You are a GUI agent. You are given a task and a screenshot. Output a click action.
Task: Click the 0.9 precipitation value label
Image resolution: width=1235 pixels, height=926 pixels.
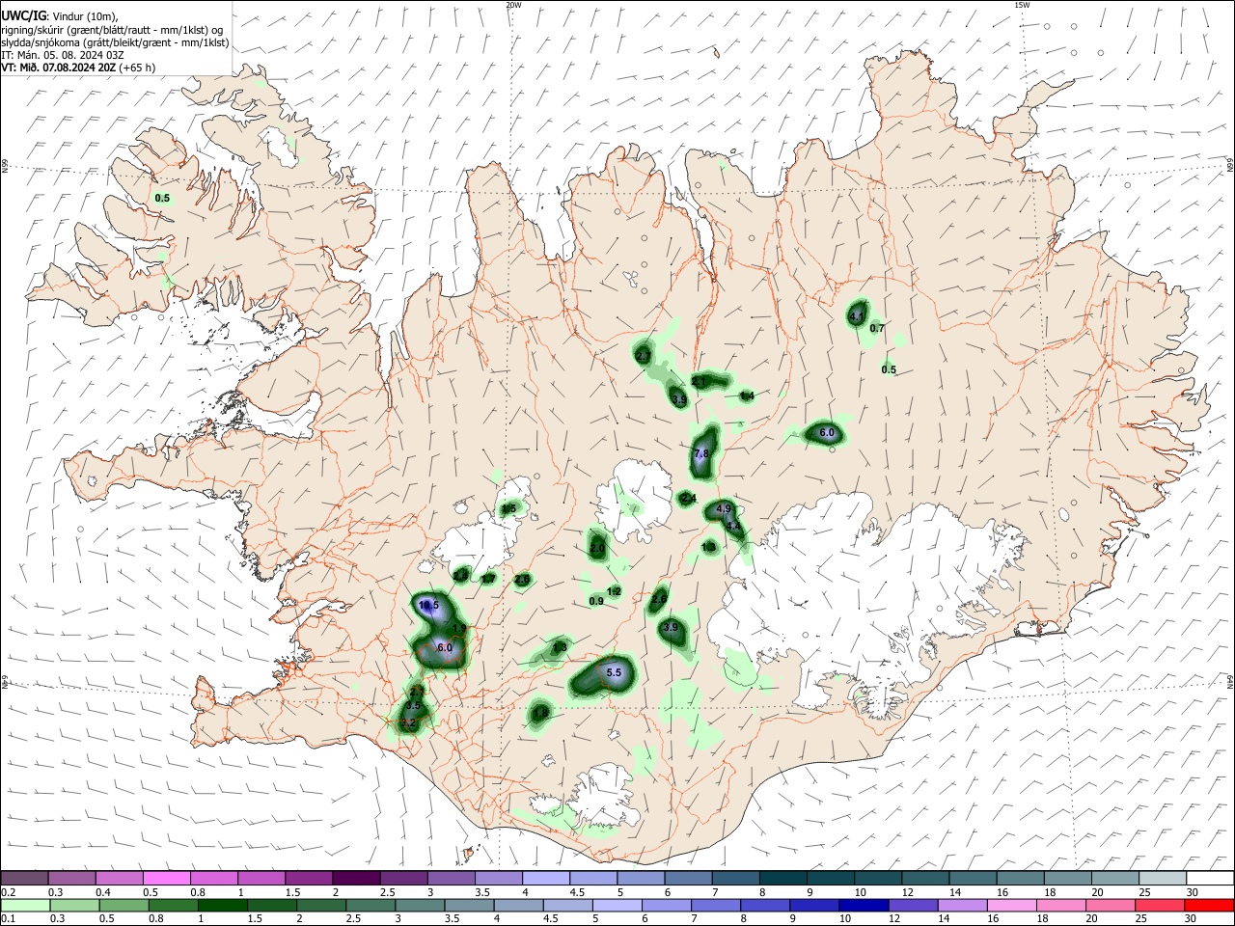[x=596, y=601]
